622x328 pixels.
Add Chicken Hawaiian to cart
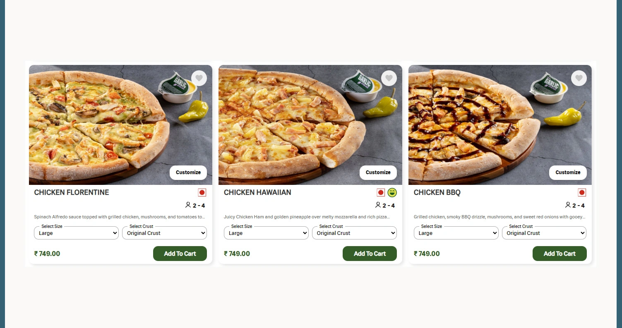point(370,254)
